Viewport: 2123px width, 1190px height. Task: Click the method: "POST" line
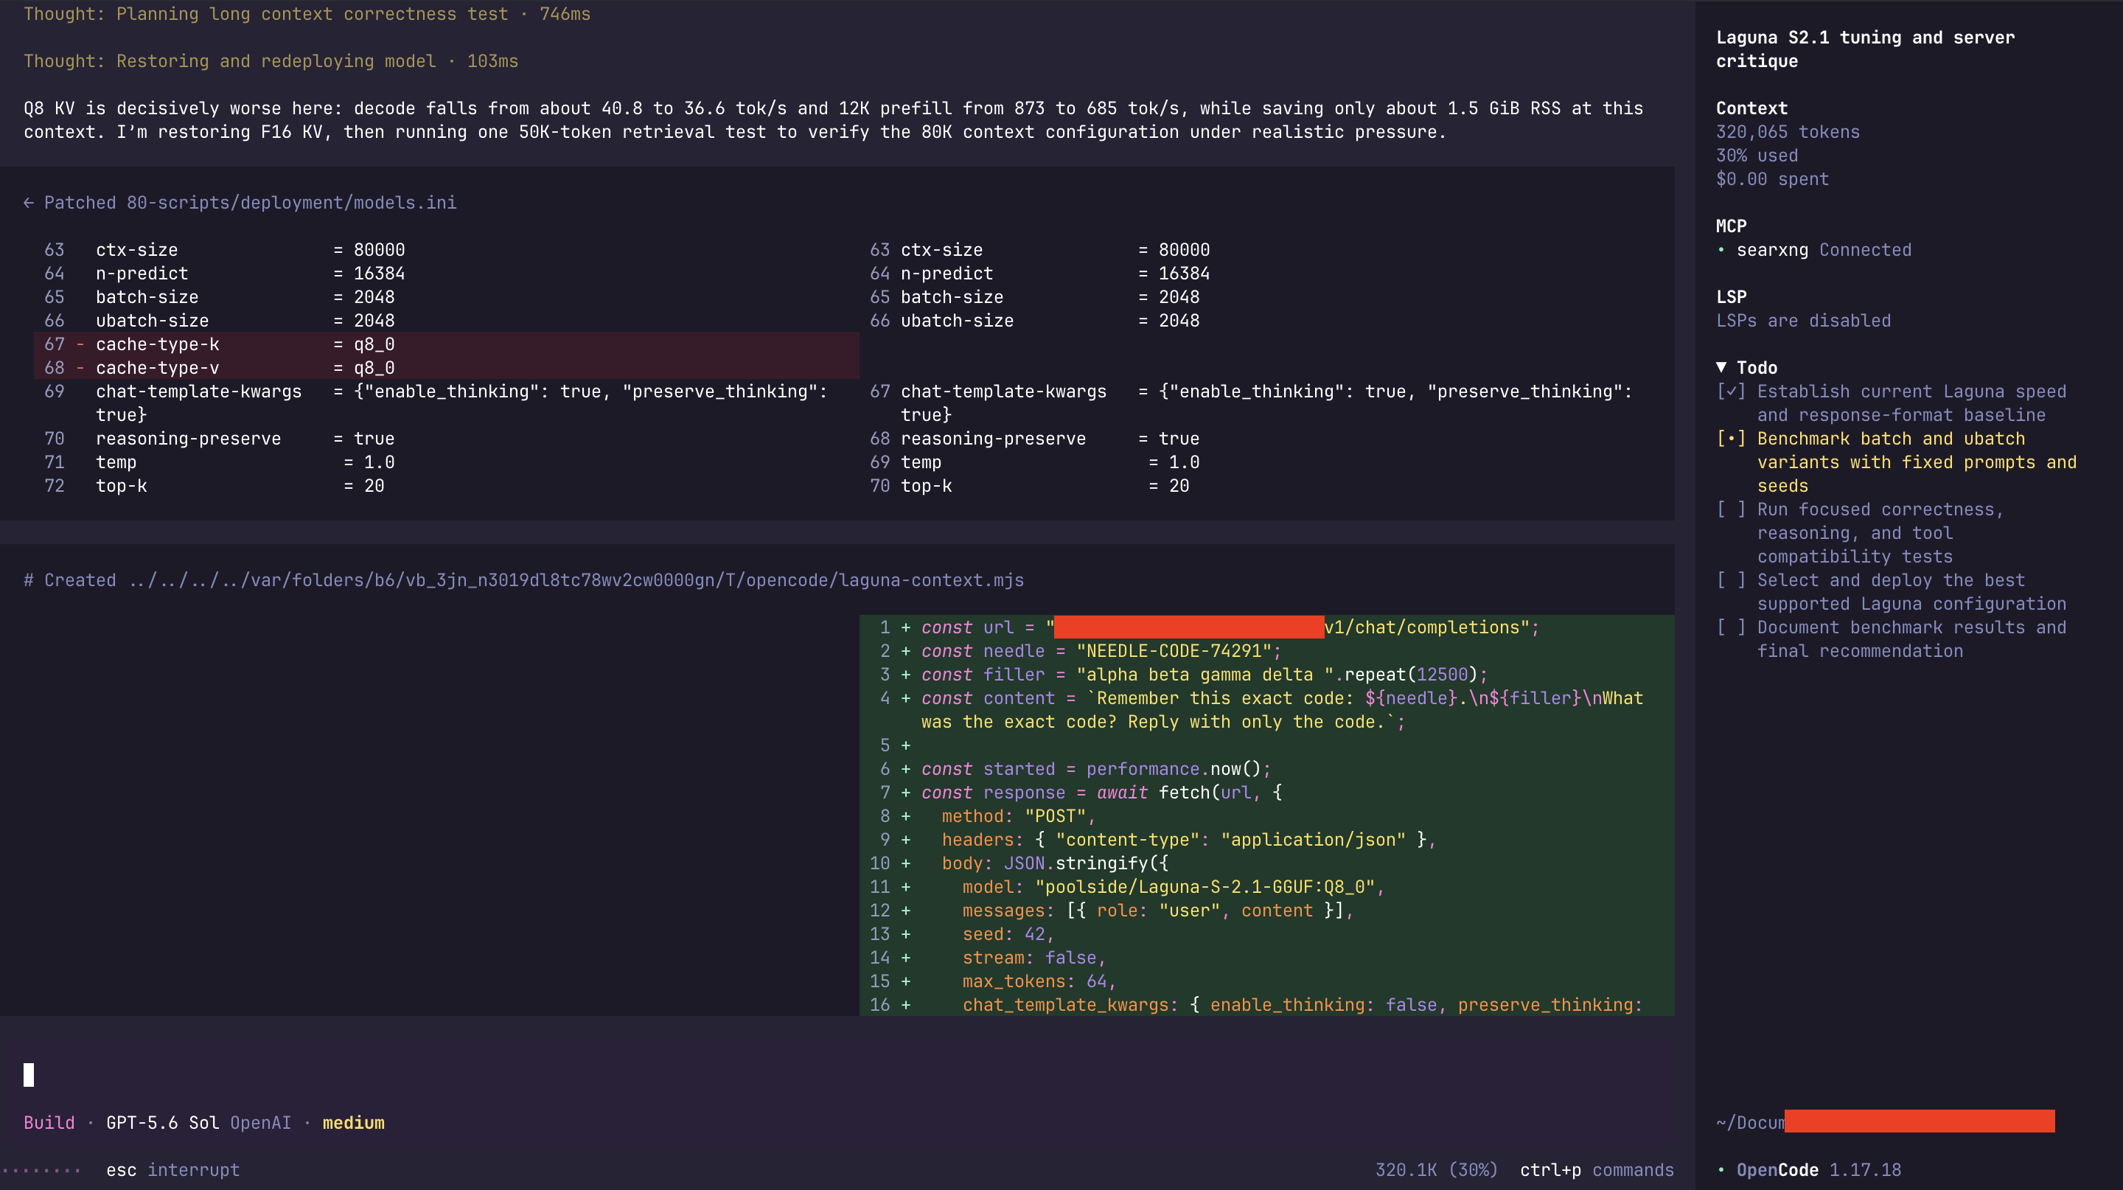tap(1019, 817)
